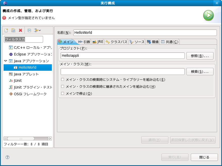Viewport: 222px width, 166px height.
Task: Click the 名前 name input field
Action: pyautogui.click(x=145, y=33)
